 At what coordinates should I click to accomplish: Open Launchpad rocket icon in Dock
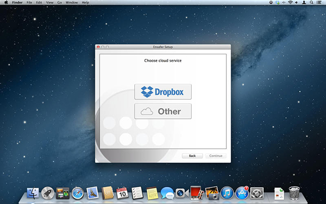click(x=48, y=193)
